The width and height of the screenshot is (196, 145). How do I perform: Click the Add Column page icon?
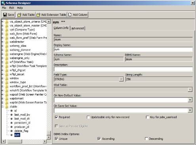[x=70, y=15]
